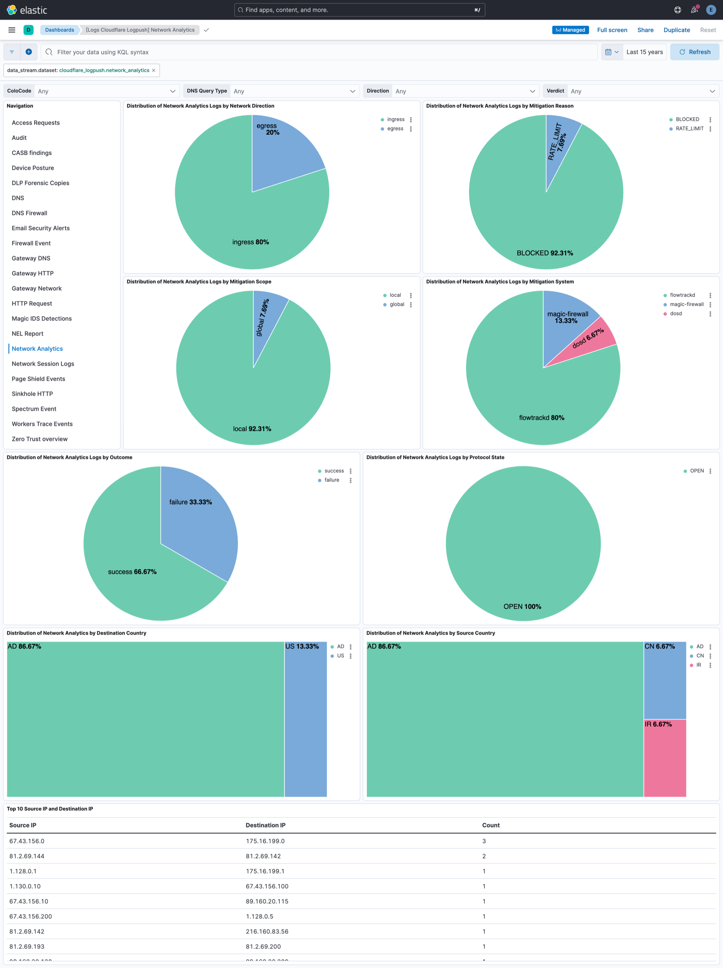Sort table by Source IP column
723x968 pixels.
tap(23, 825)
